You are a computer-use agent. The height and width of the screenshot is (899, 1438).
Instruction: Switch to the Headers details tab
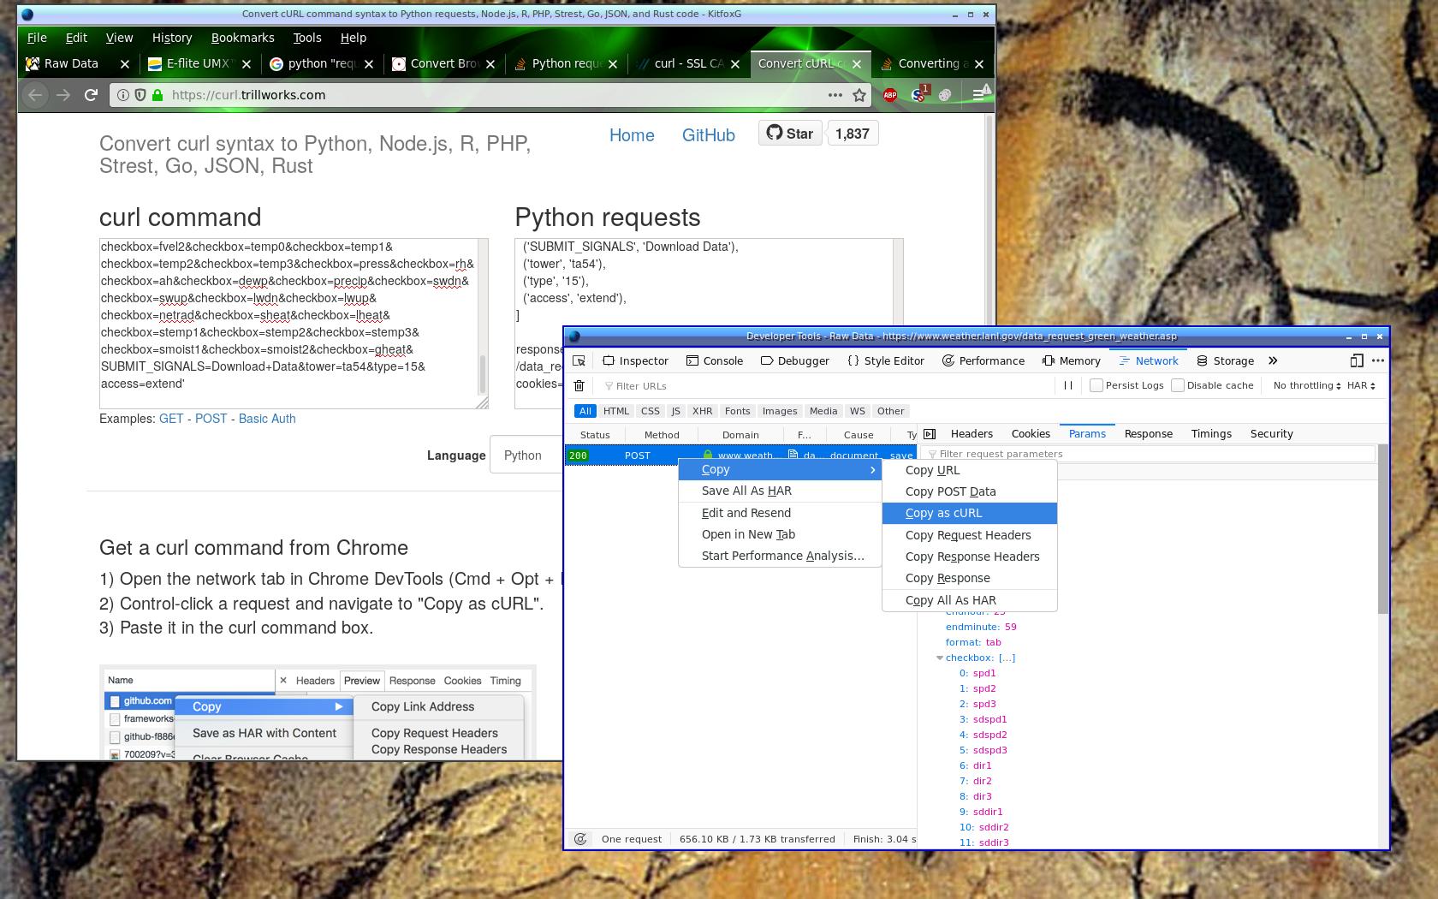click(972, 434)
